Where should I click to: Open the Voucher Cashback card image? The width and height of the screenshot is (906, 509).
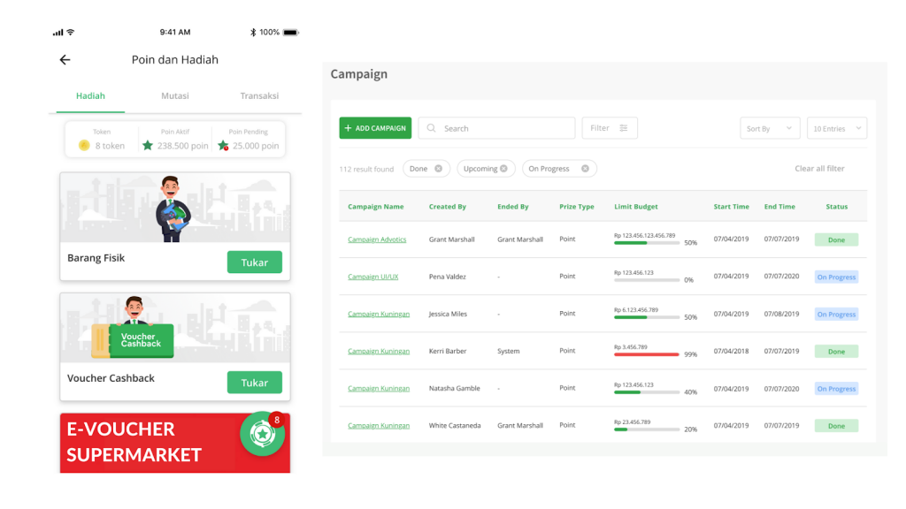pos(175,328)
